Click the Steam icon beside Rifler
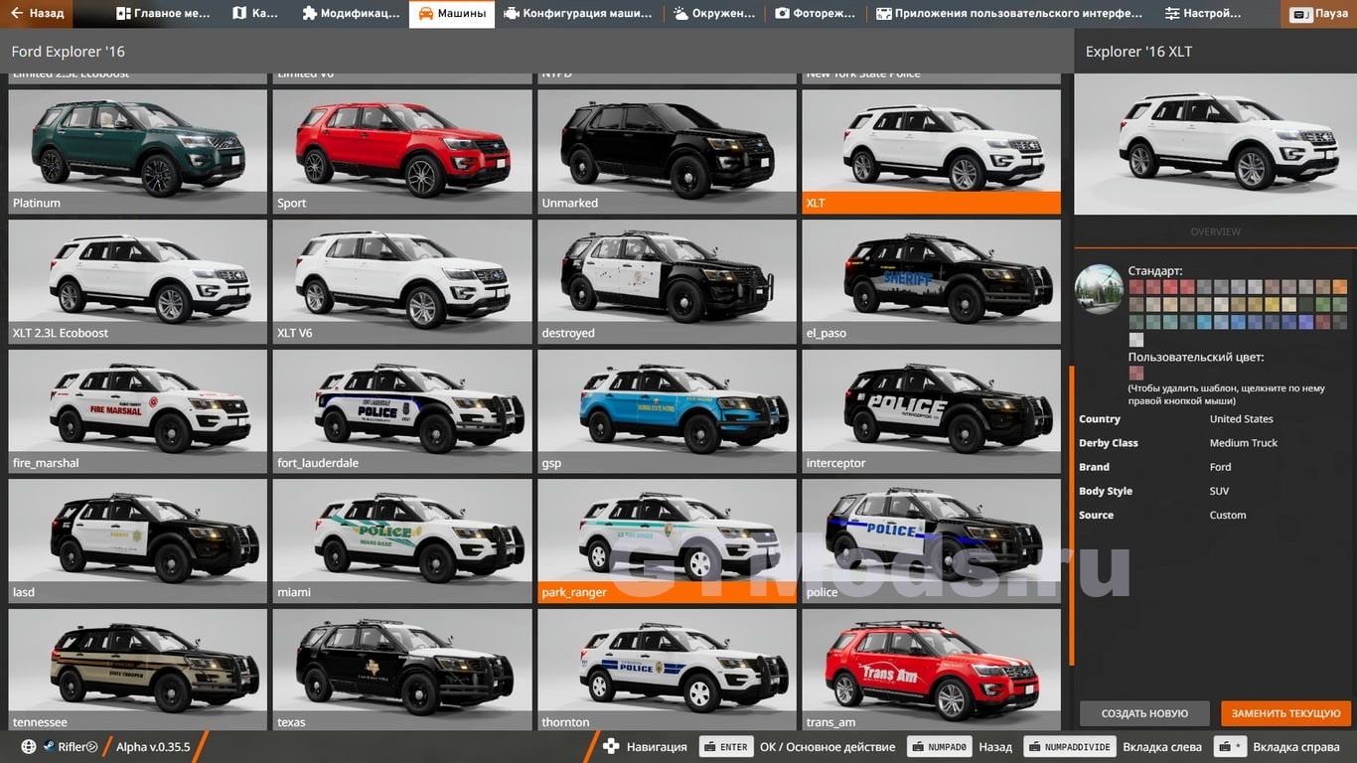The image size is (1357, 763). [x=48, y=747]
